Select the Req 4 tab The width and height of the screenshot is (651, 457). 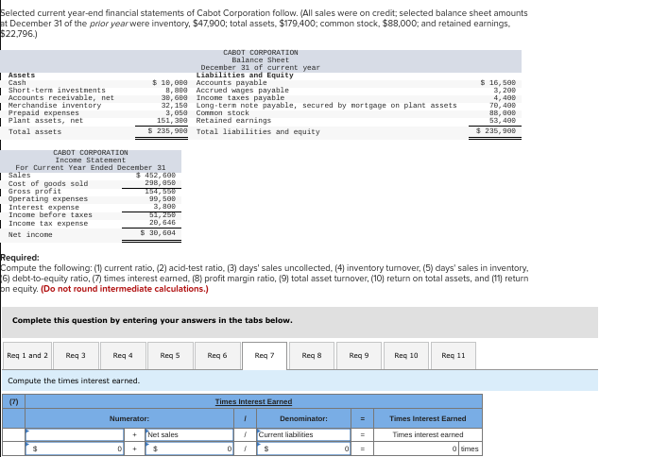(124, 356)
